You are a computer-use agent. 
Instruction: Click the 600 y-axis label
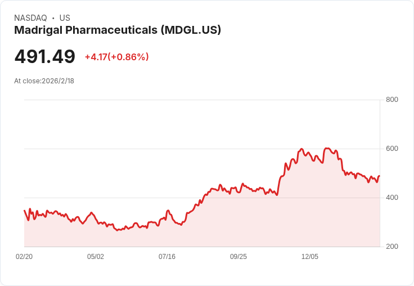pyautogui.click(x=392, y=149)
